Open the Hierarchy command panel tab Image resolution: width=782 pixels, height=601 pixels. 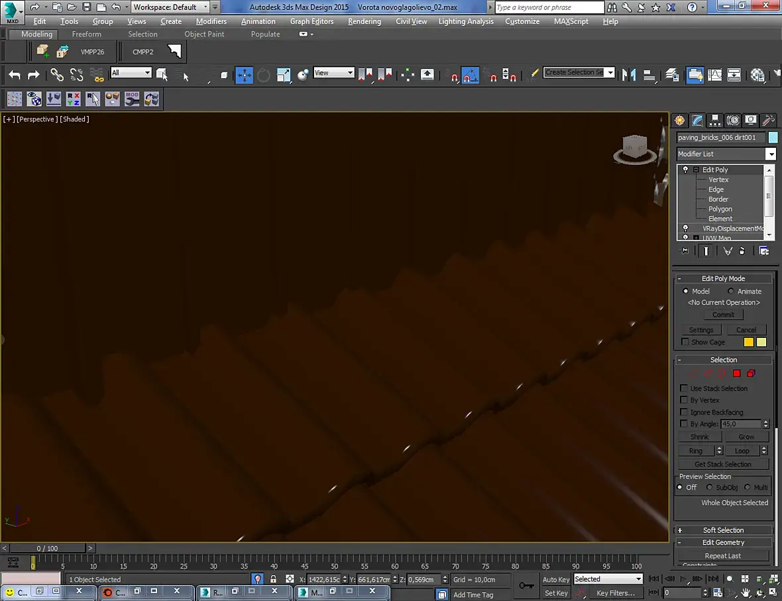click(714, 120)
